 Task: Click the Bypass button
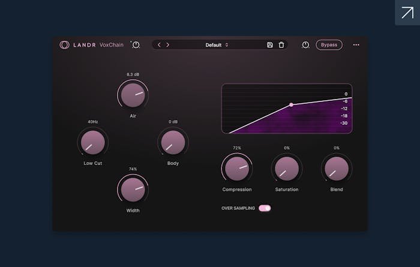point(329,45)
